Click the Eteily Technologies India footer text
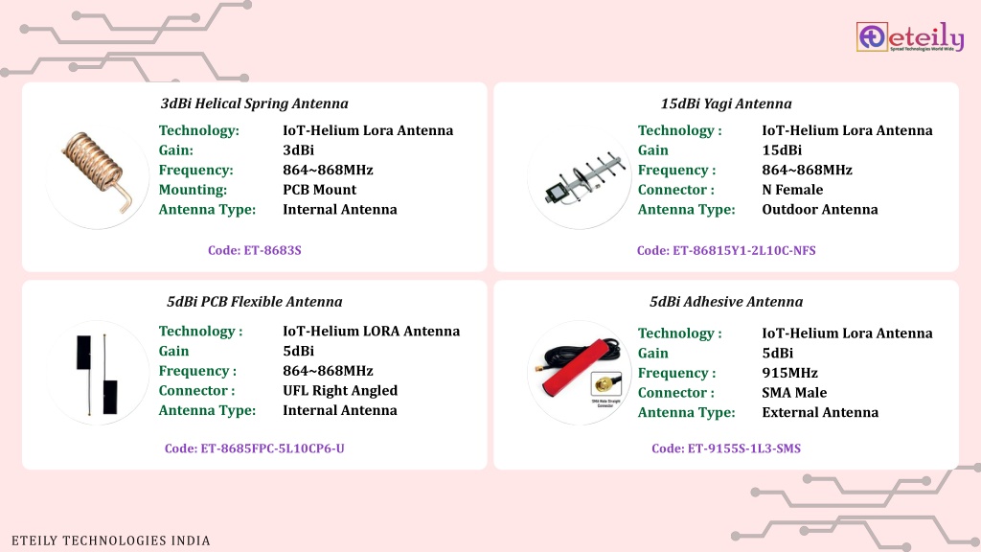Image resolution: width=981 pixels, height=552 pixels. point(111,540)
